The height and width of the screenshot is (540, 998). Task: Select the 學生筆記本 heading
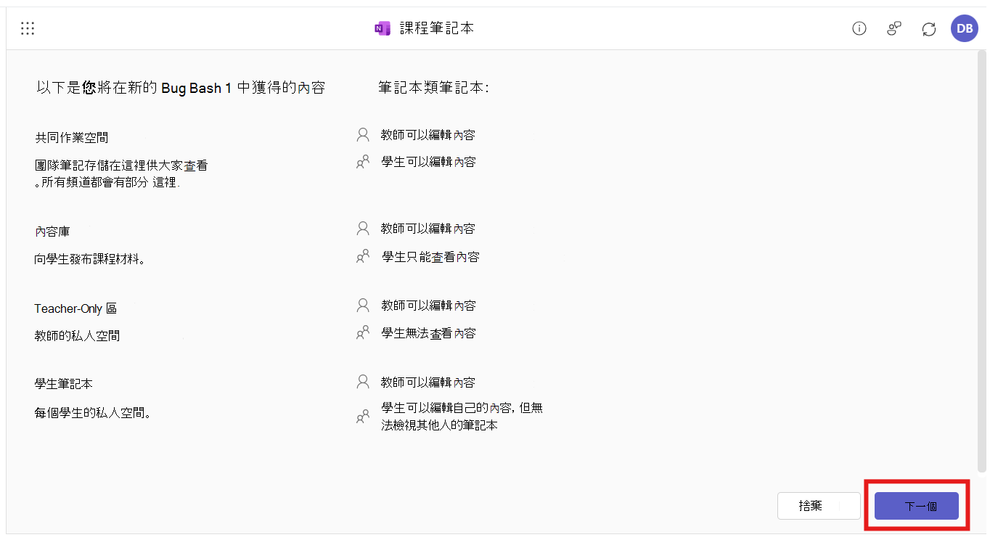point(64,383)
